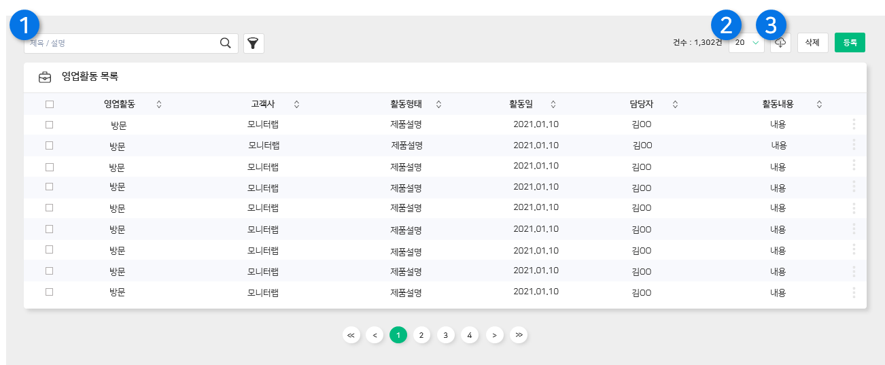Image resolution: width=885 pixels, height=365 pixels.
Task: Open the second row's three-dot menu
Action: (x=854, y=144)
